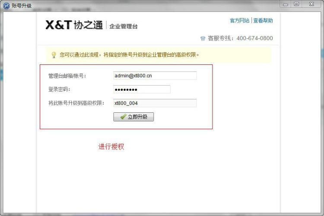Click the green checkmark on 立即升级
The height and width of the screenshot is (216, 324).
point(123,117)
